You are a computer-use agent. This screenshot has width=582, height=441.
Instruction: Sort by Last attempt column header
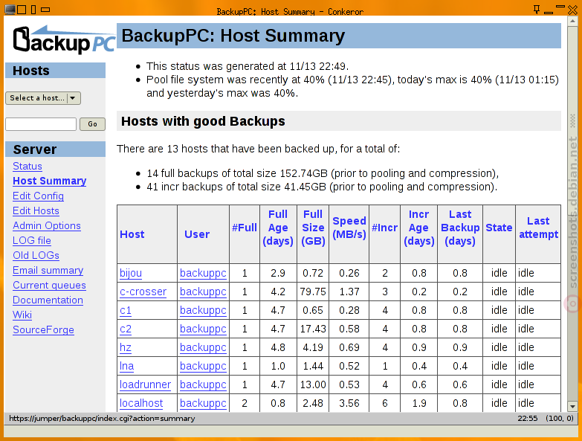pyautogui.click(x=539, y=228)
